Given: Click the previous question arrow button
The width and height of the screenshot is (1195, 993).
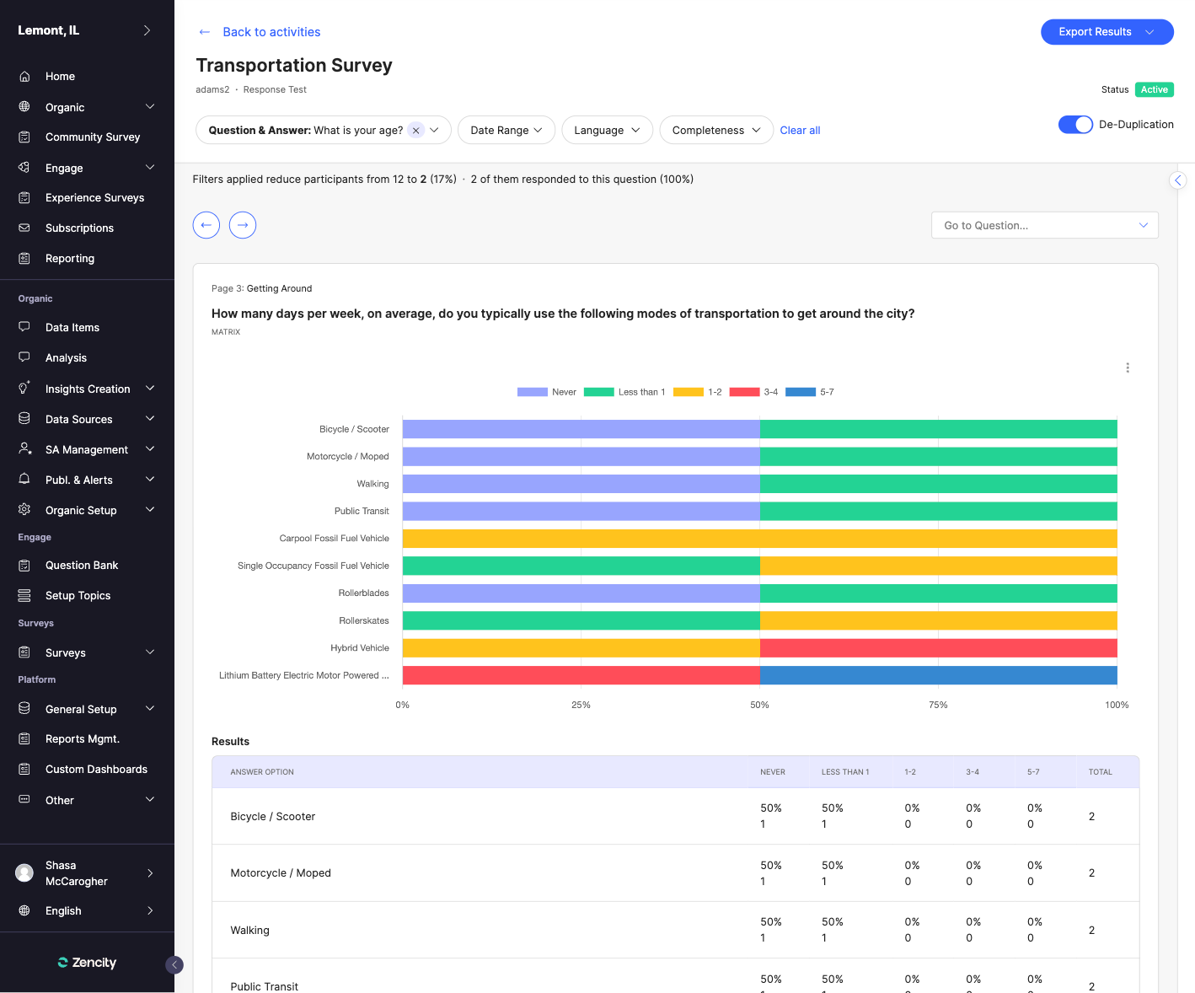Looking at the screenshot, I should click(x=206, y=225).
